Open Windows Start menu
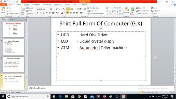The image size is (176, 99). pos(3,97)
